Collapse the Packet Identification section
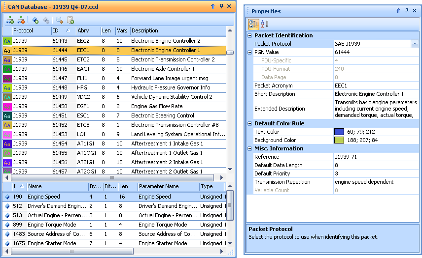The image size is (422, 258). [250, 35]
